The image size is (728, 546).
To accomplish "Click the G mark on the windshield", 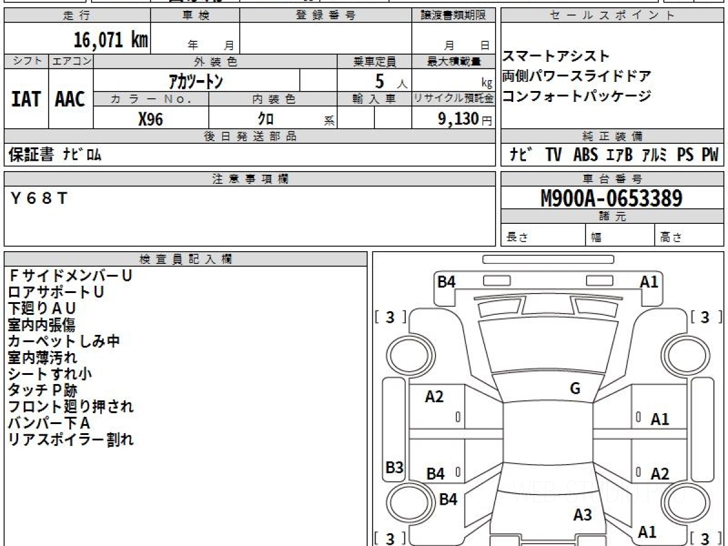I will pos(575,389).
